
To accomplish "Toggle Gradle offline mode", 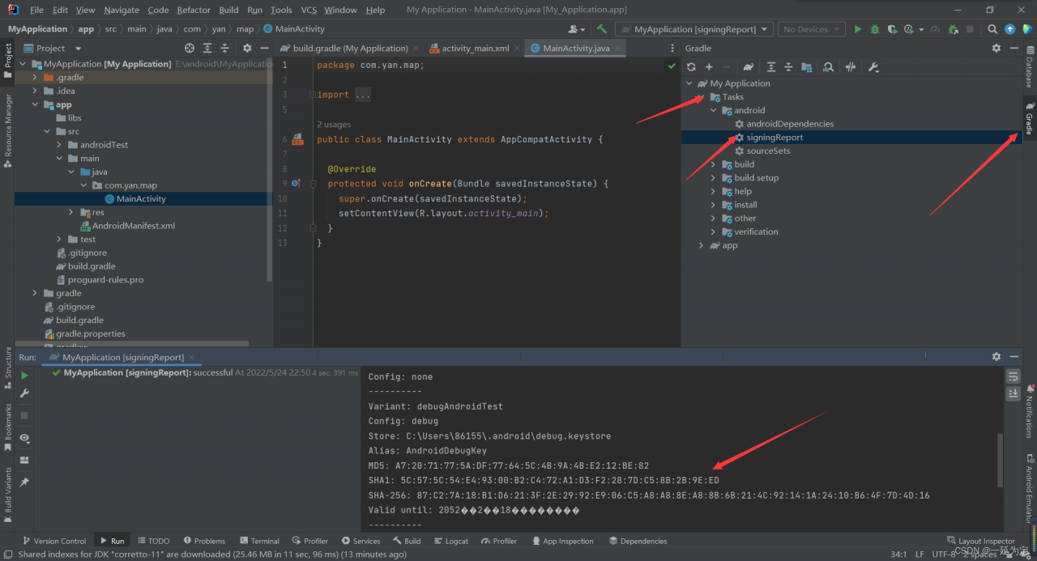I will 851,67.
